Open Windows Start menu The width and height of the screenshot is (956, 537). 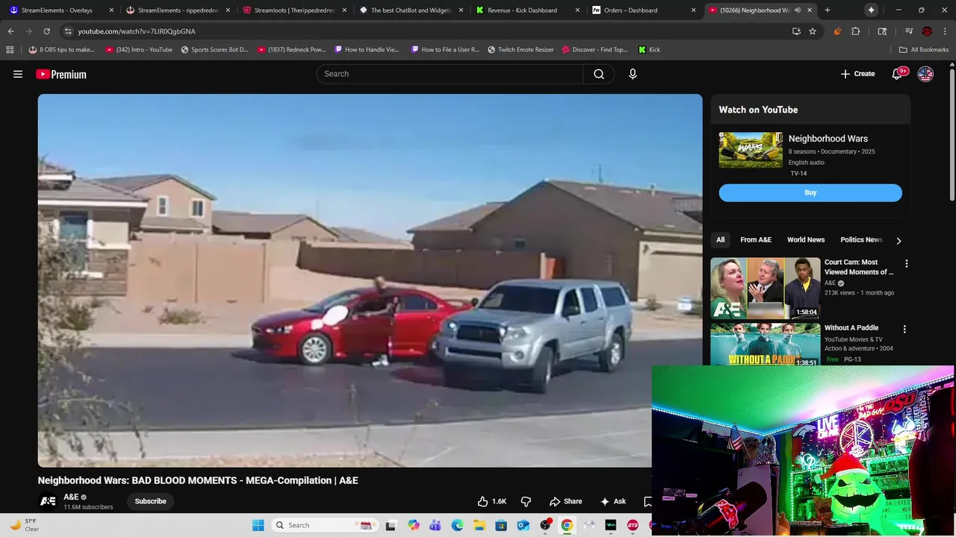[x=258, y=525]
